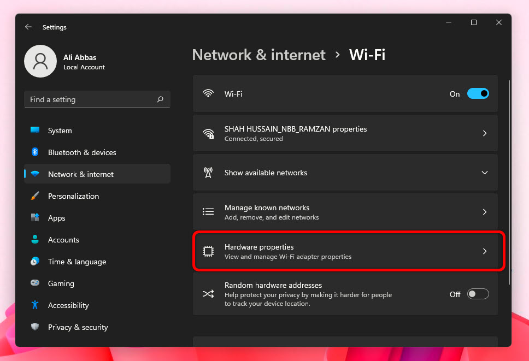Screen dimensions: 529x361
Task: Open Manage known networks row
Action: [x=345, y=212]
